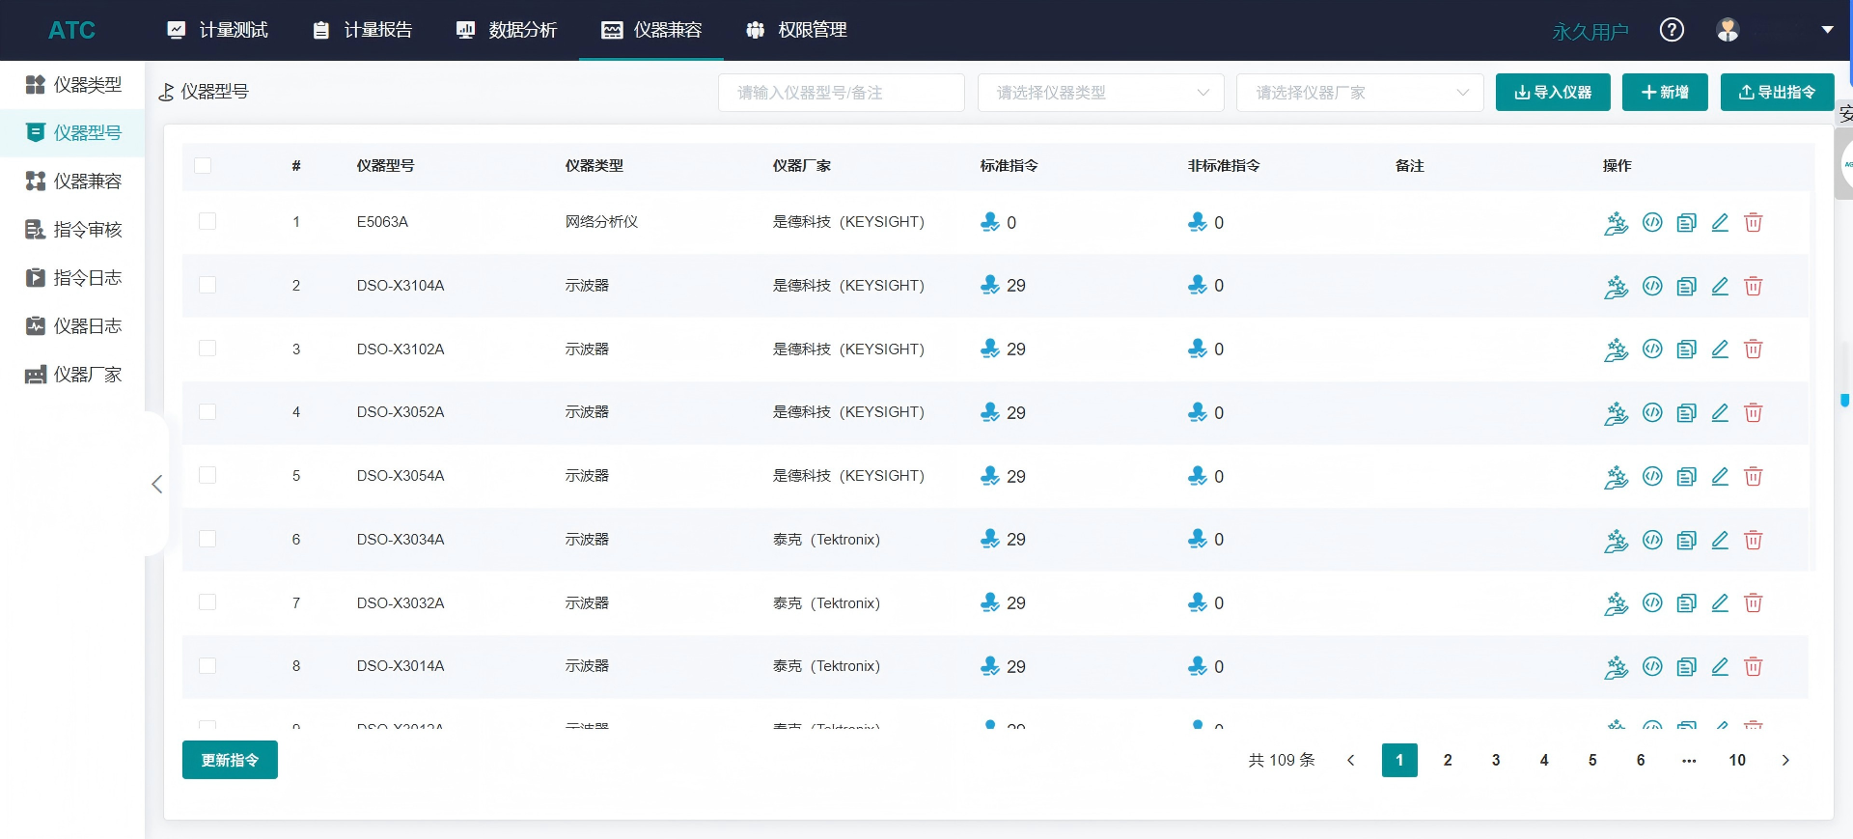The width and height of the screenshot is (1853, 839).
Task: Click hand-with-stars icon for DSO-X3032A
Action: coord(1616,603)
